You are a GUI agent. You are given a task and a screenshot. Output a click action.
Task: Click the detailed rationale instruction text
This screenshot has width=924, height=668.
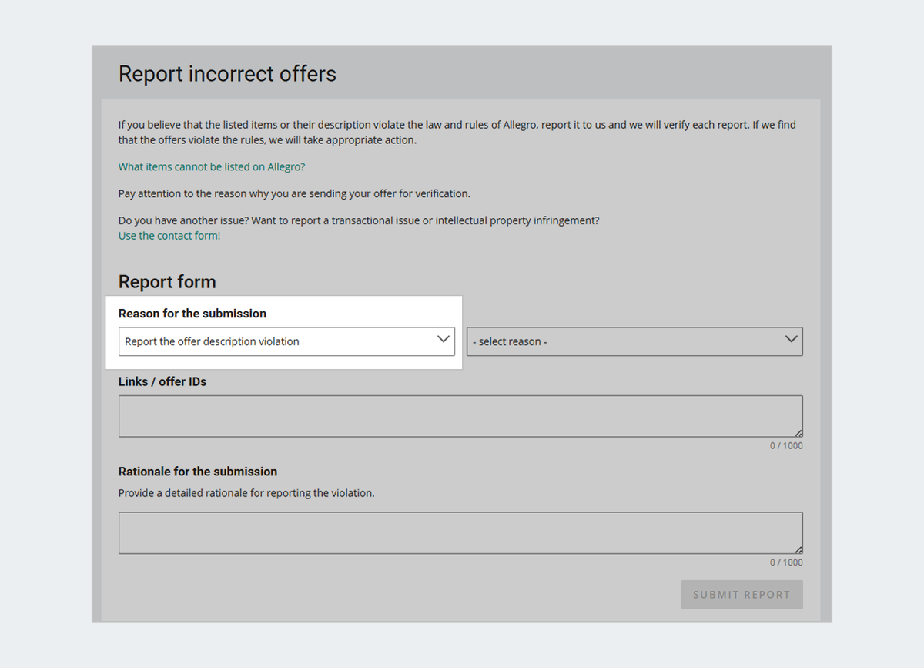[x=246, y=492]
